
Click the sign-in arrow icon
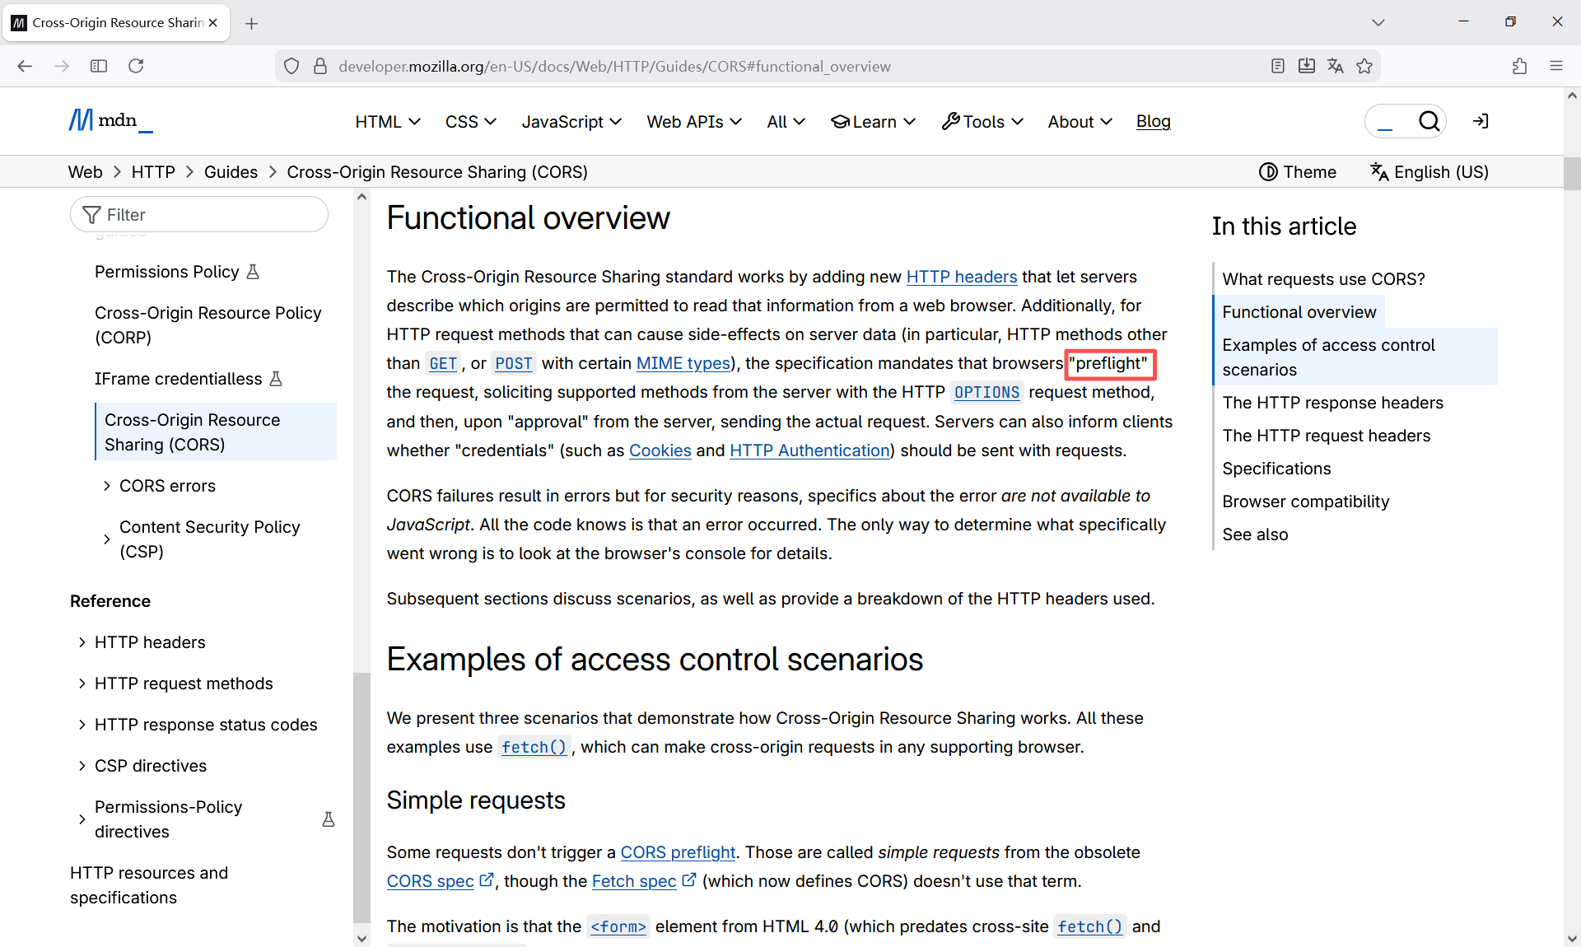(x=1481, y=121)
